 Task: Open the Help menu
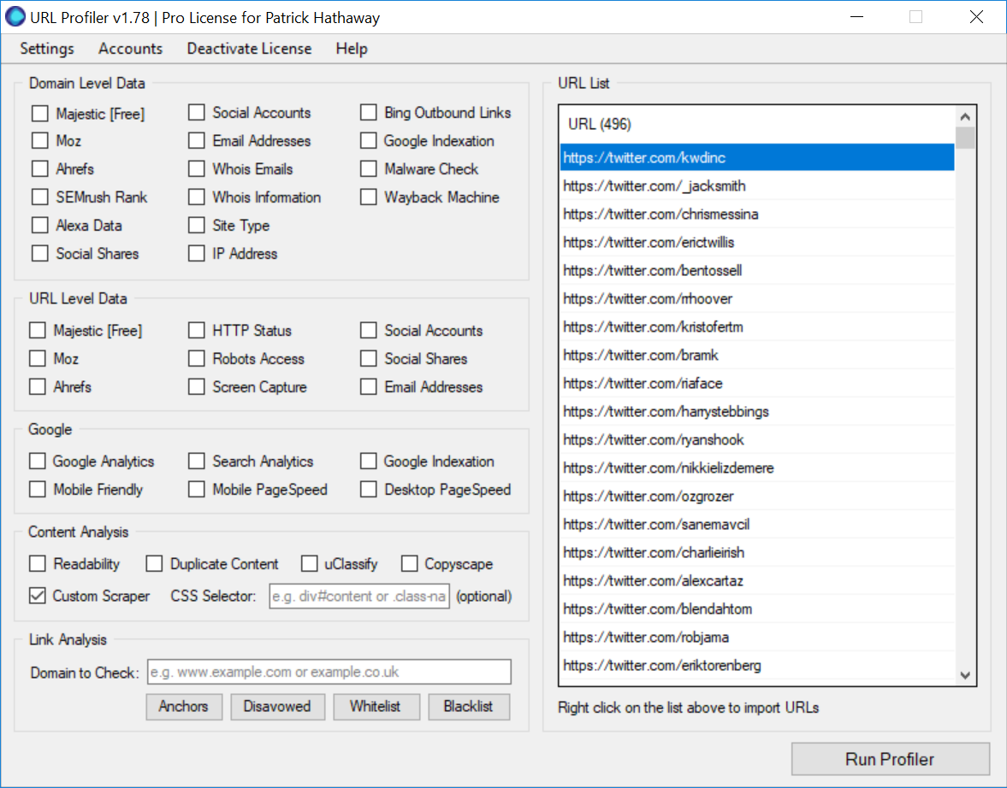click(352, 49)
